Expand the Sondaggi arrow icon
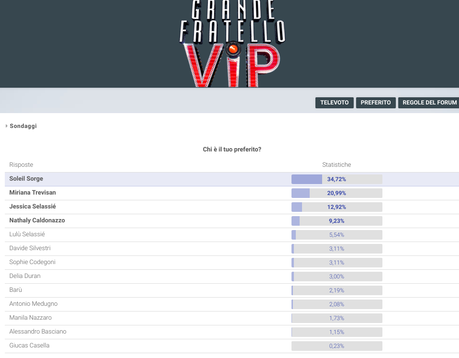This screenshot has height=358, width=459. click(7, 126)
